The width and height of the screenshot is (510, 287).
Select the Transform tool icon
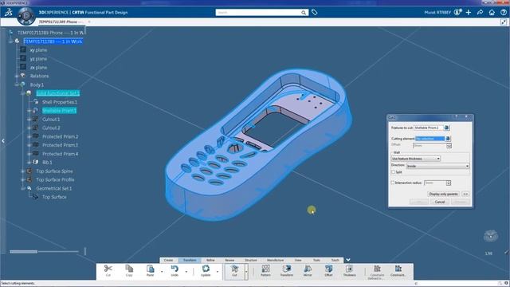[x=287, y=269]
